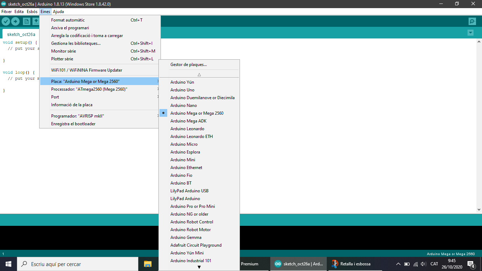Choose Arxiva el programari

tap(100, 28)
